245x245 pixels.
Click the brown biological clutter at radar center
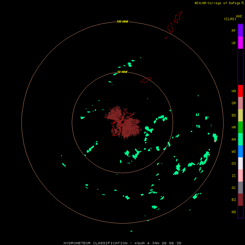tap(123, 122)
